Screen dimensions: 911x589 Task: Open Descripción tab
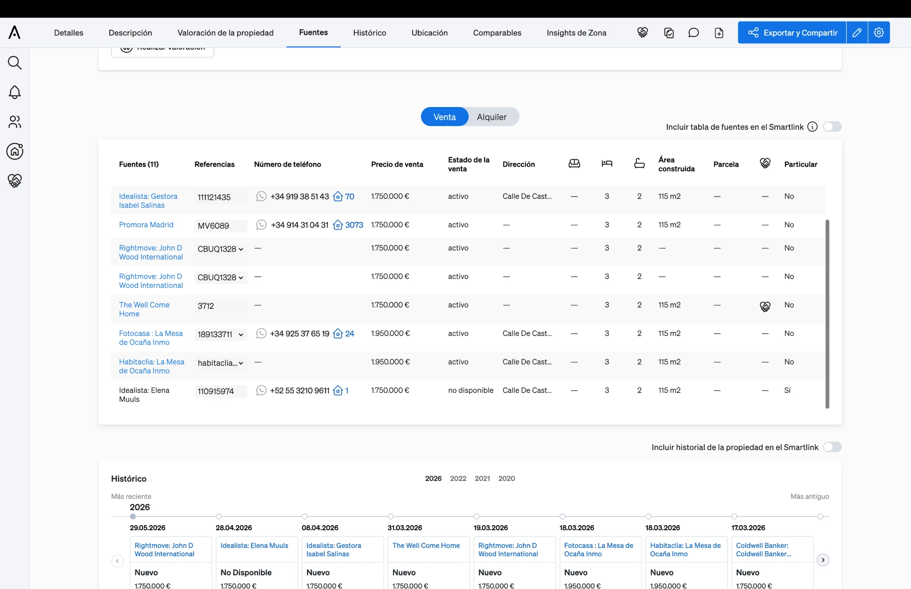130,33
